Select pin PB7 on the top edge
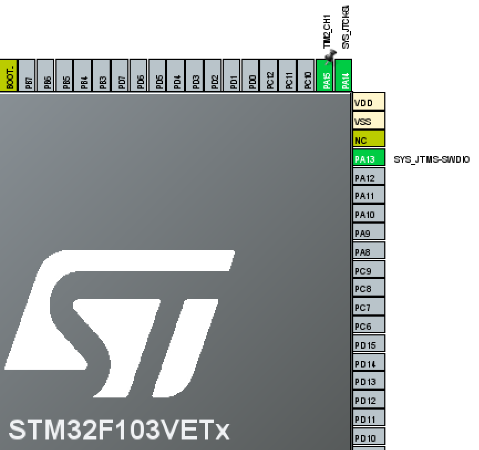 tap(27, 75)
